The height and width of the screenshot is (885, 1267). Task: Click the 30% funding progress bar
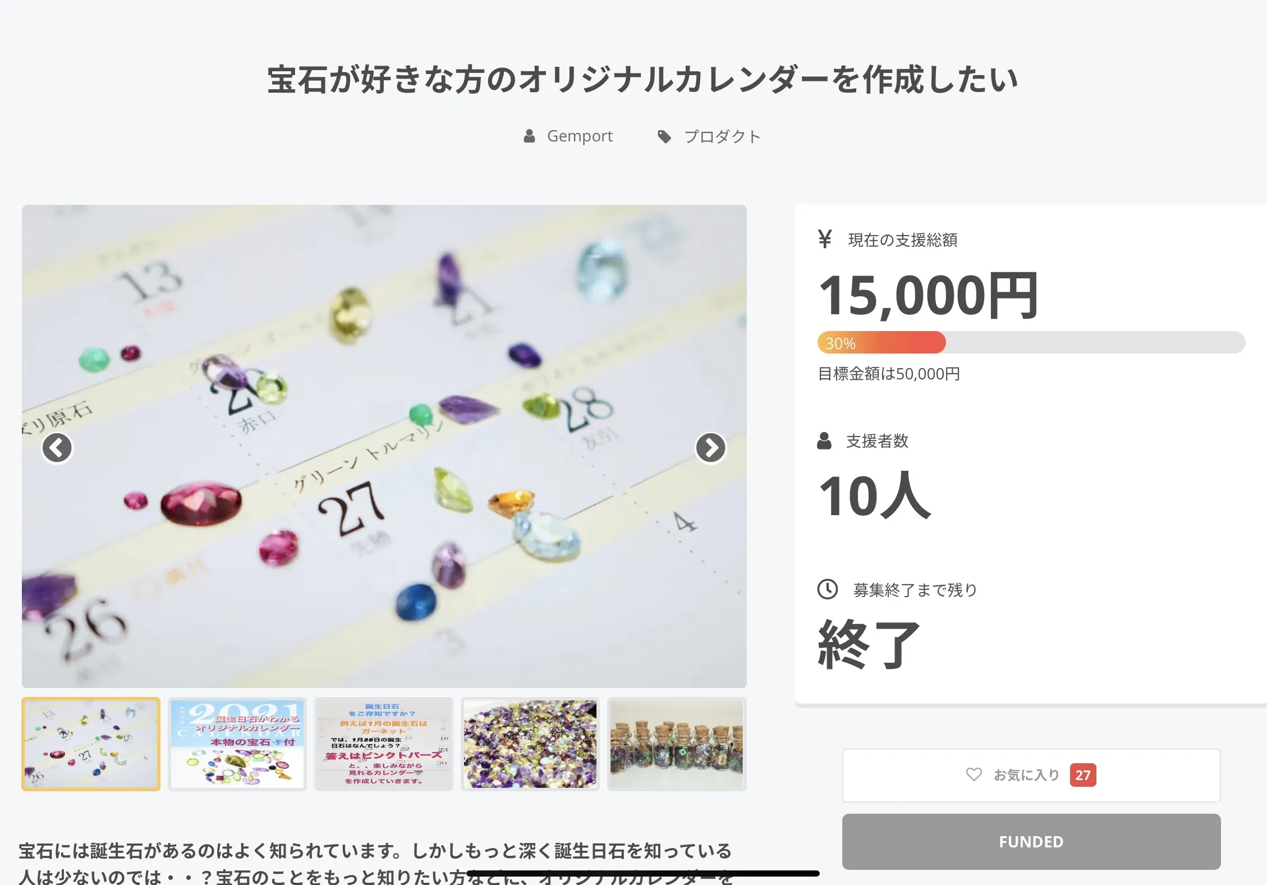click(1031, 342)
